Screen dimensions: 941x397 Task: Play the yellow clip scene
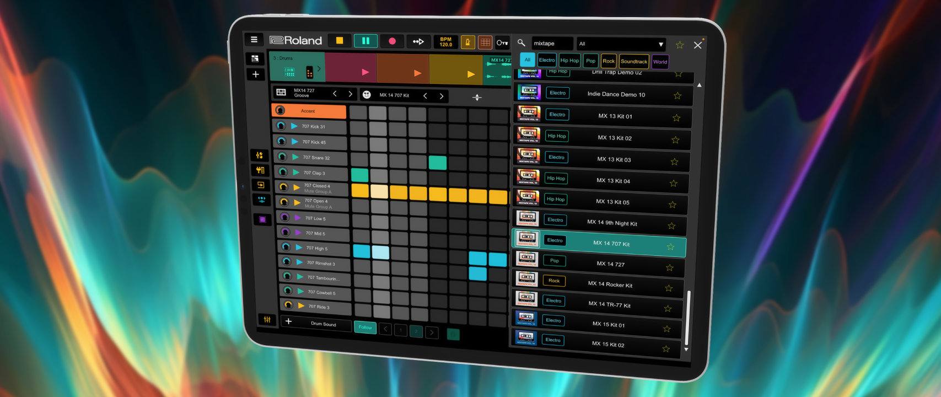(x=470, y=74)
